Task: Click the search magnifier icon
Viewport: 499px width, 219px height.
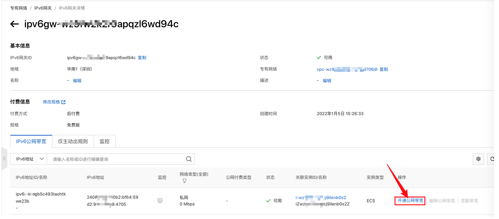Action: click(189, 159)
